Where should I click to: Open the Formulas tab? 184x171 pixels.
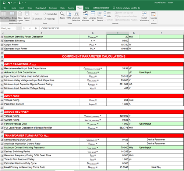(53, 8)
